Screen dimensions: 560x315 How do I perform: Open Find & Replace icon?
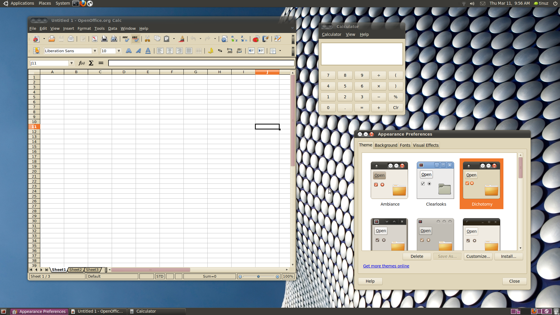[x=277, y=39]
